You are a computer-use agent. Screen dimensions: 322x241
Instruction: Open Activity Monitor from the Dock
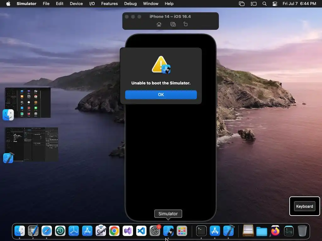click(289, 231)
